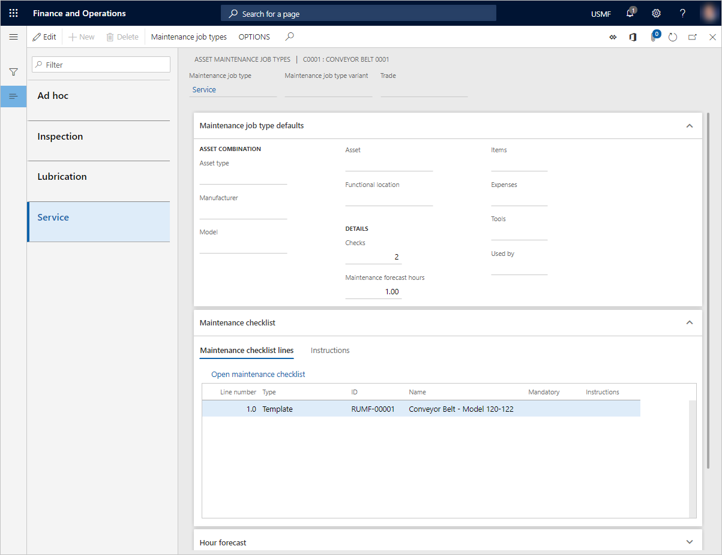Click the Edit button
Viewport: 722px width, 555px height.
tap(44, 37)
